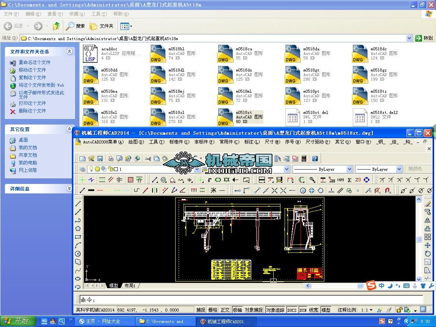Select the Line draw tool on left toolbar
This screenshot has height=327, width=436.
click(x=78, y=204)
